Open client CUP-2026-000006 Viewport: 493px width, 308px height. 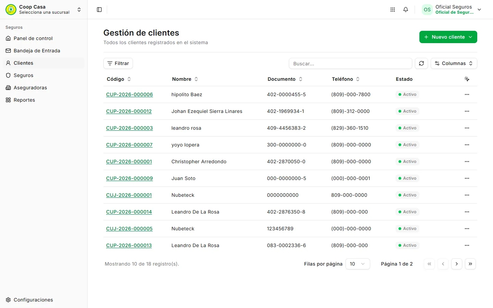click(129, 94)
